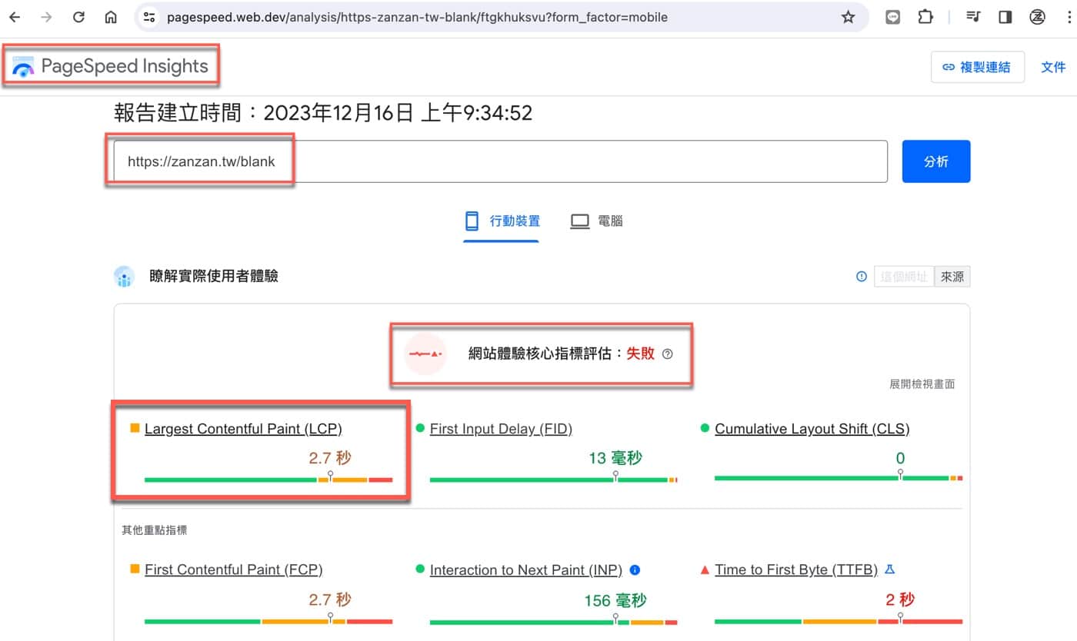
Task: Click the 報告建立時間 timestamp heading
Action: pyautogui.click(x=323, y=114)
